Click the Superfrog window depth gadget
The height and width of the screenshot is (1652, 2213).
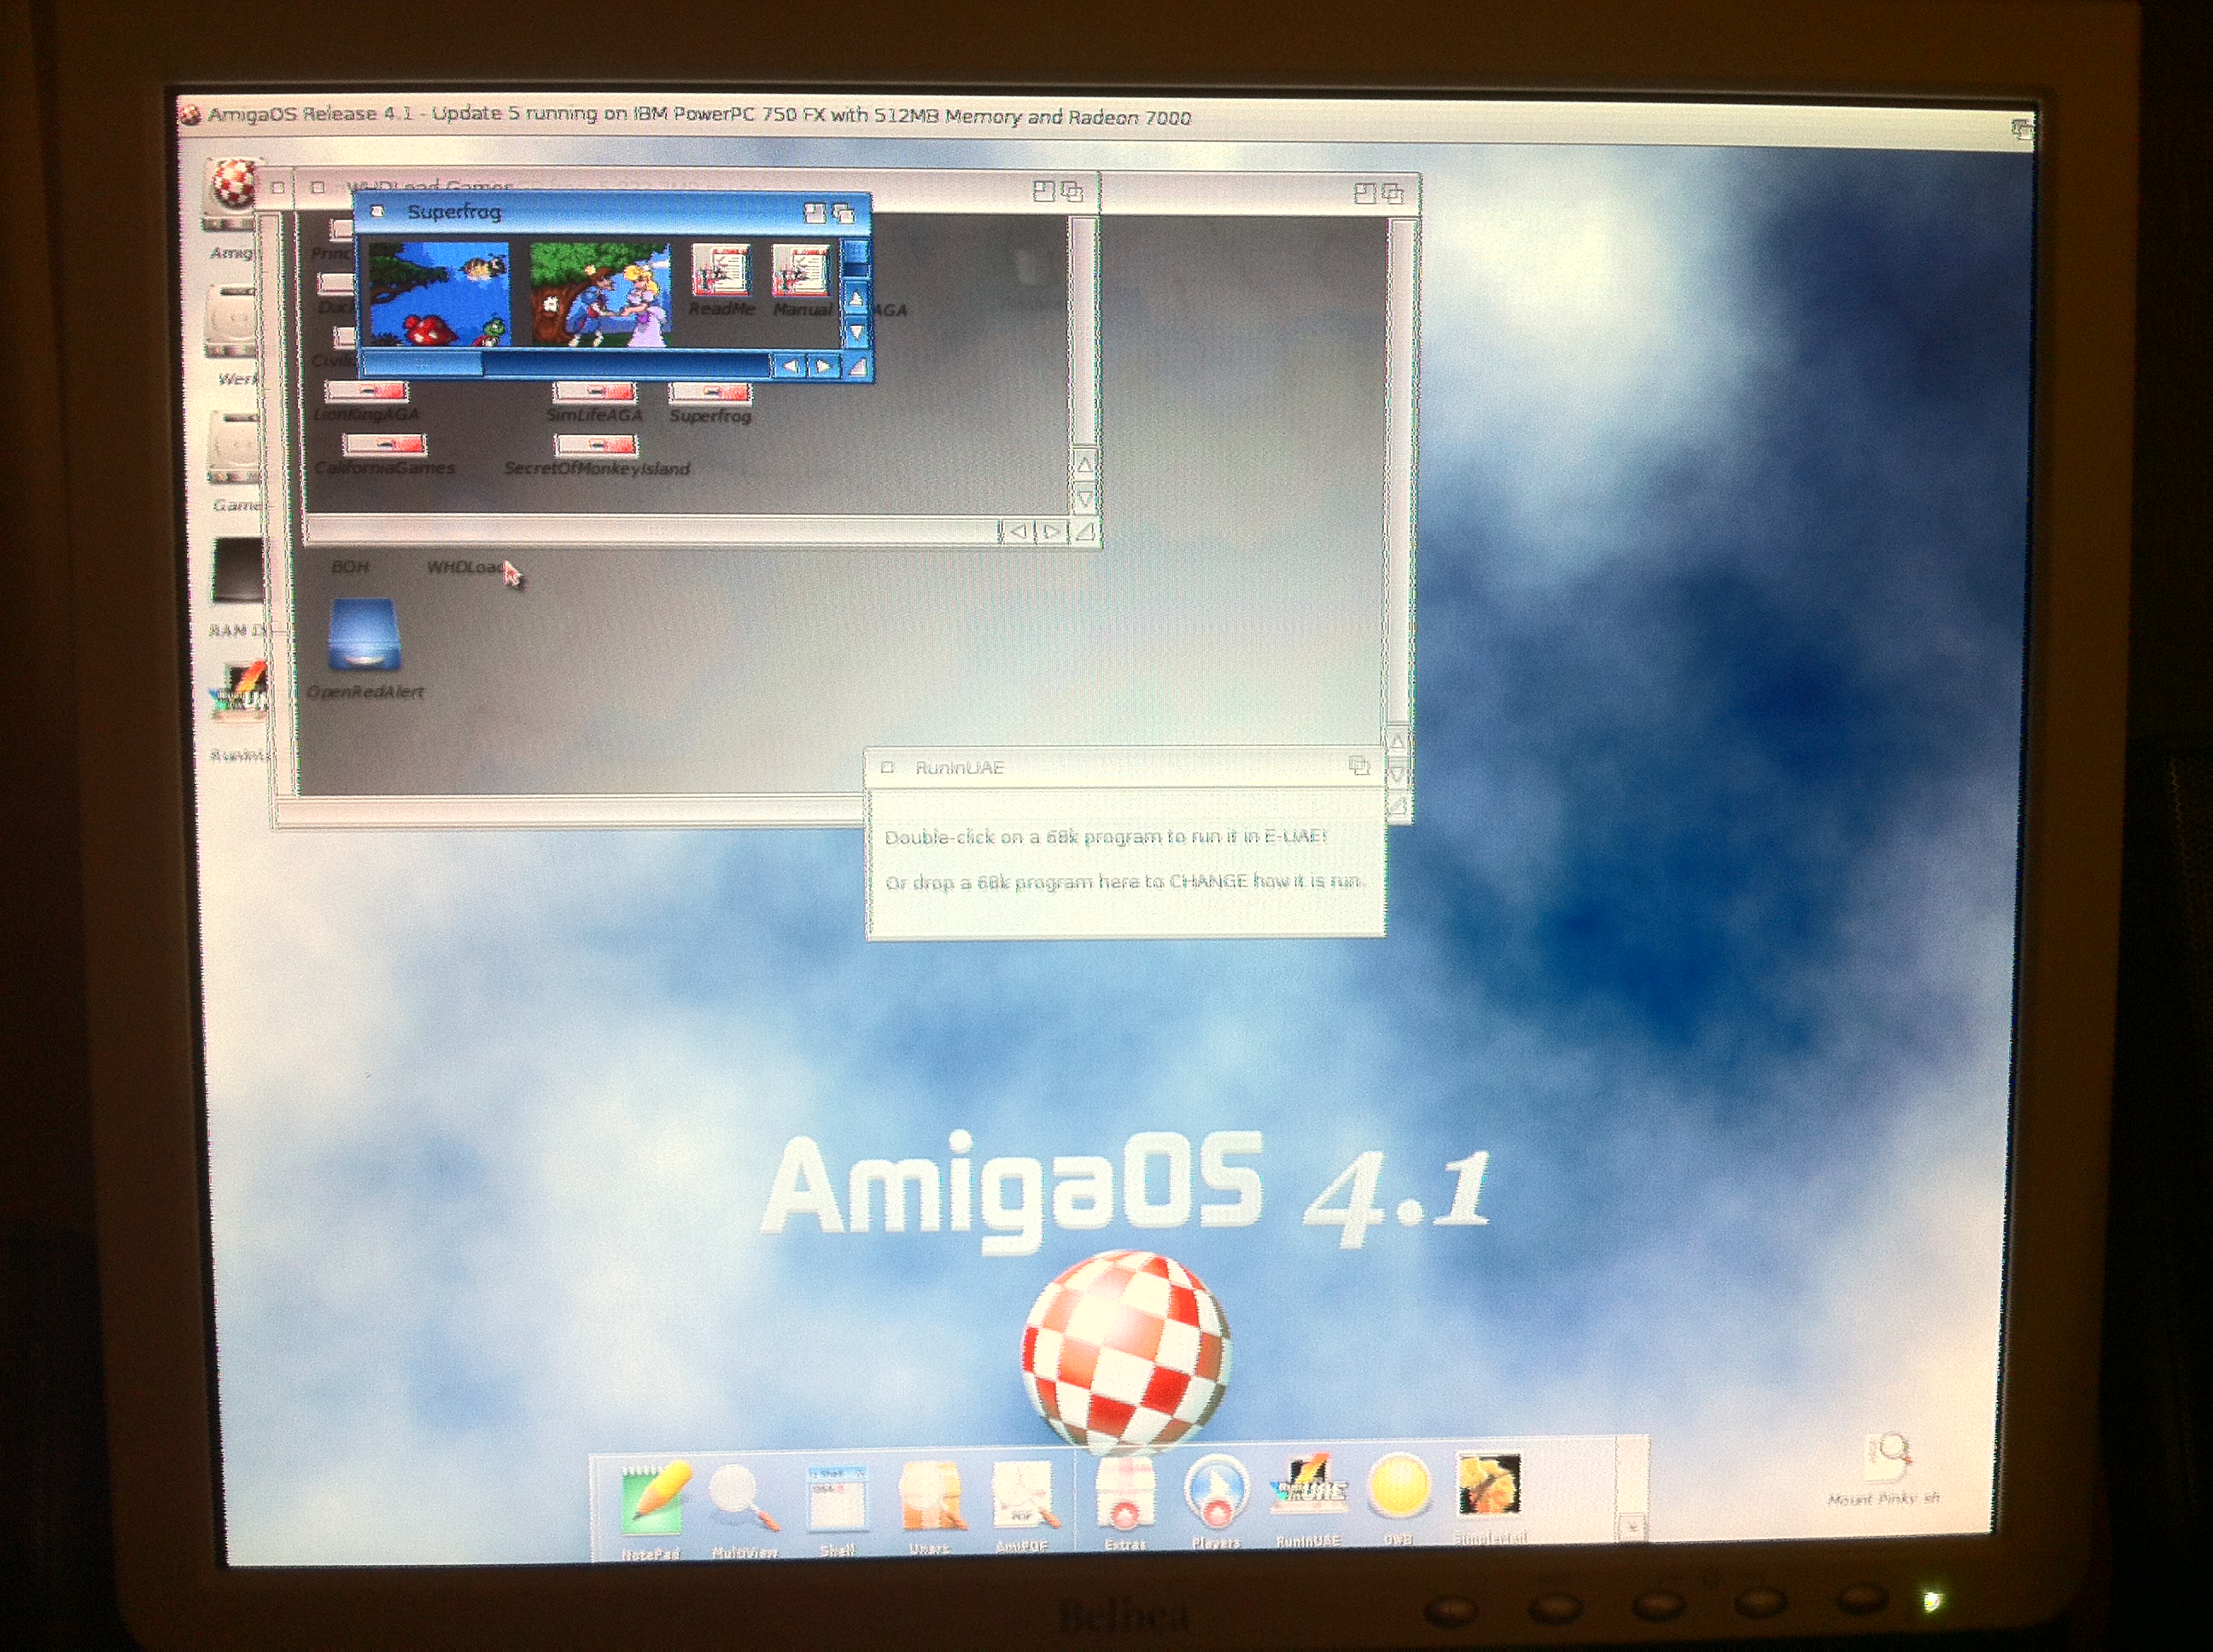pos(844,213)
